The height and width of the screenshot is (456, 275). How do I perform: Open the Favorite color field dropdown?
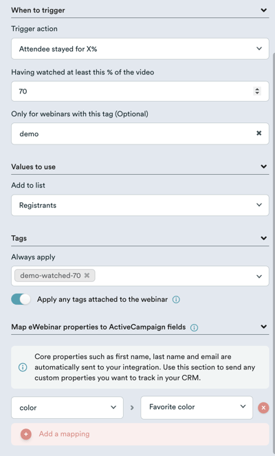pos(197,407)
